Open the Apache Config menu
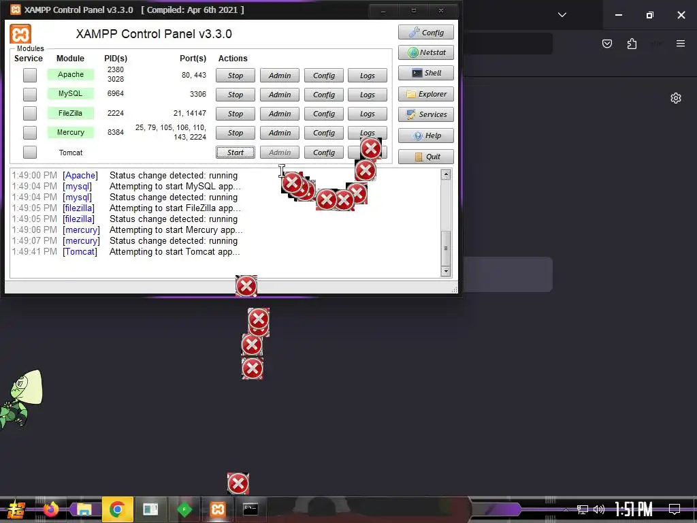The image size is (697, 523). (x=323, y=76)
